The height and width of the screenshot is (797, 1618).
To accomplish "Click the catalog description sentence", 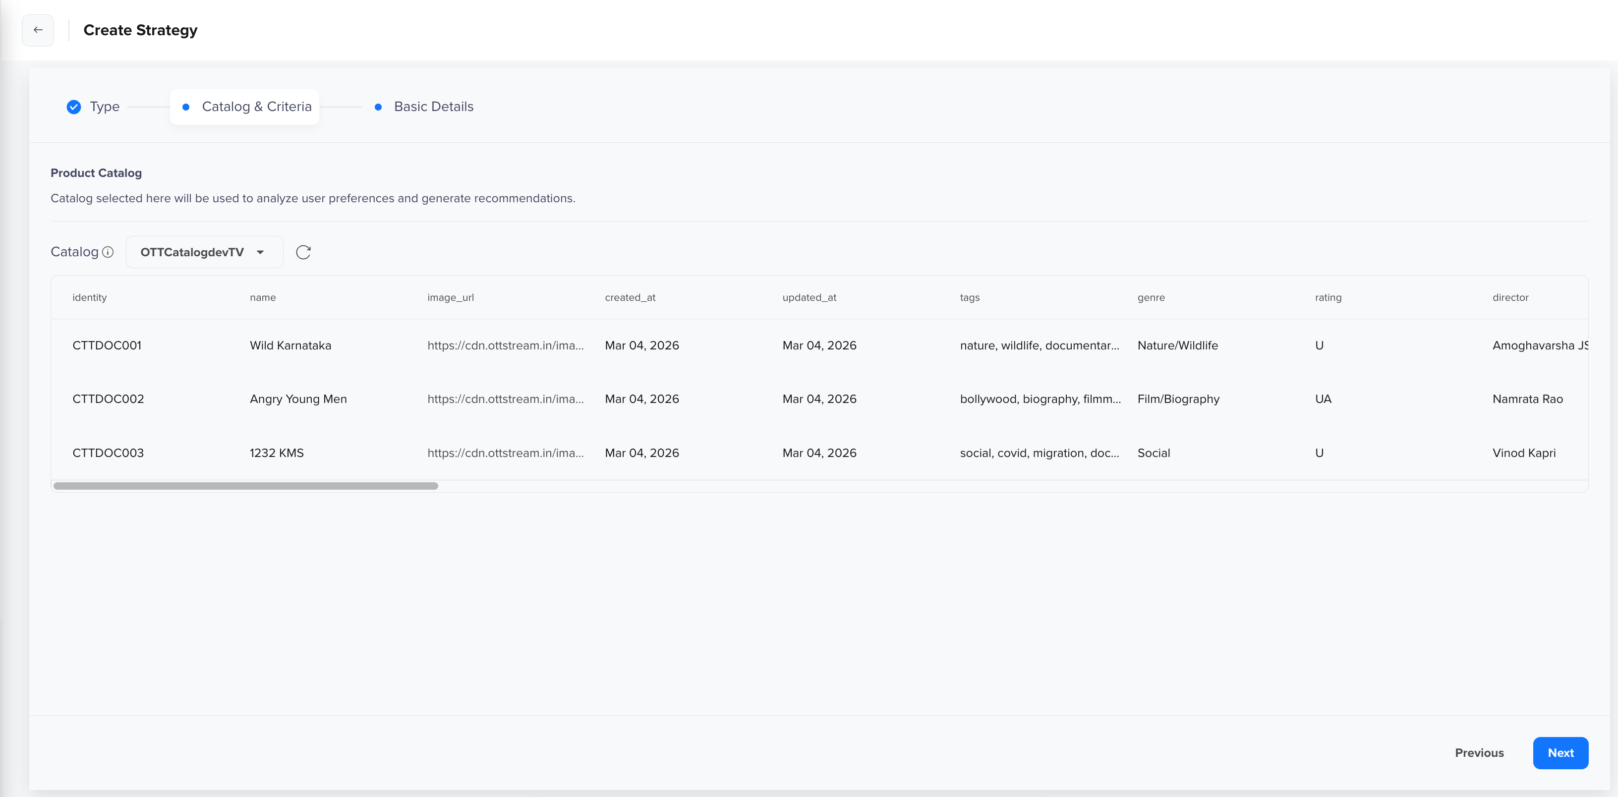I will point(313,198).
